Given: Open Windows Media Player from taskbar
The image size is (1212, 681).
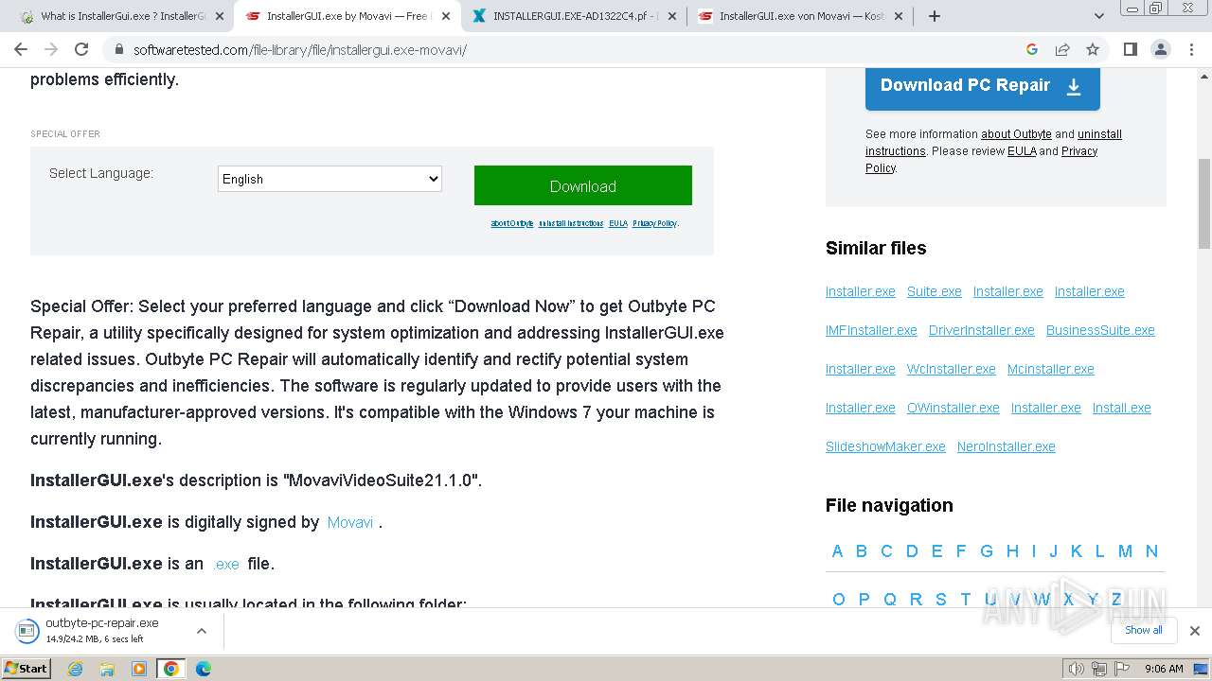Looking at the screenshot, I should (139, 669).
